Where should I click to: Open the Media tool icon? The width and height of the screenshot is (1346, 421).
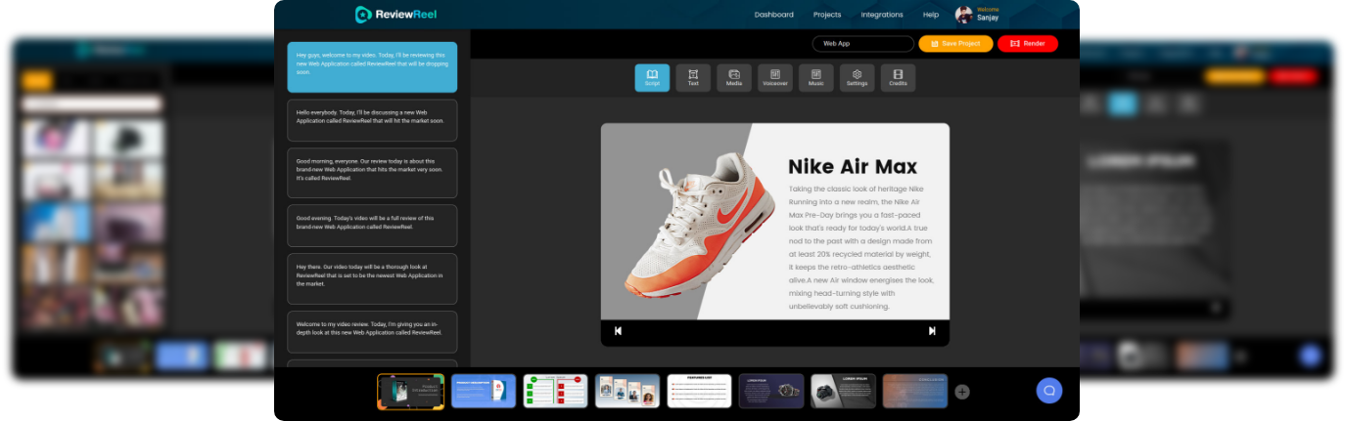pos(734,77)
